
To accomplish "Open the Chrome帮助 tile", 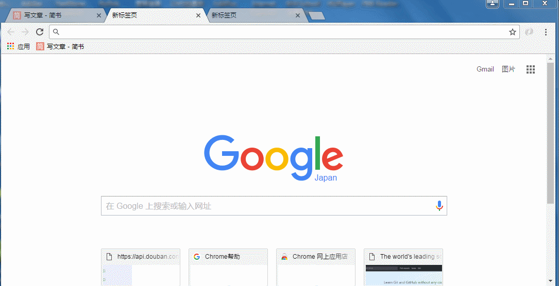I will [228, 267].
